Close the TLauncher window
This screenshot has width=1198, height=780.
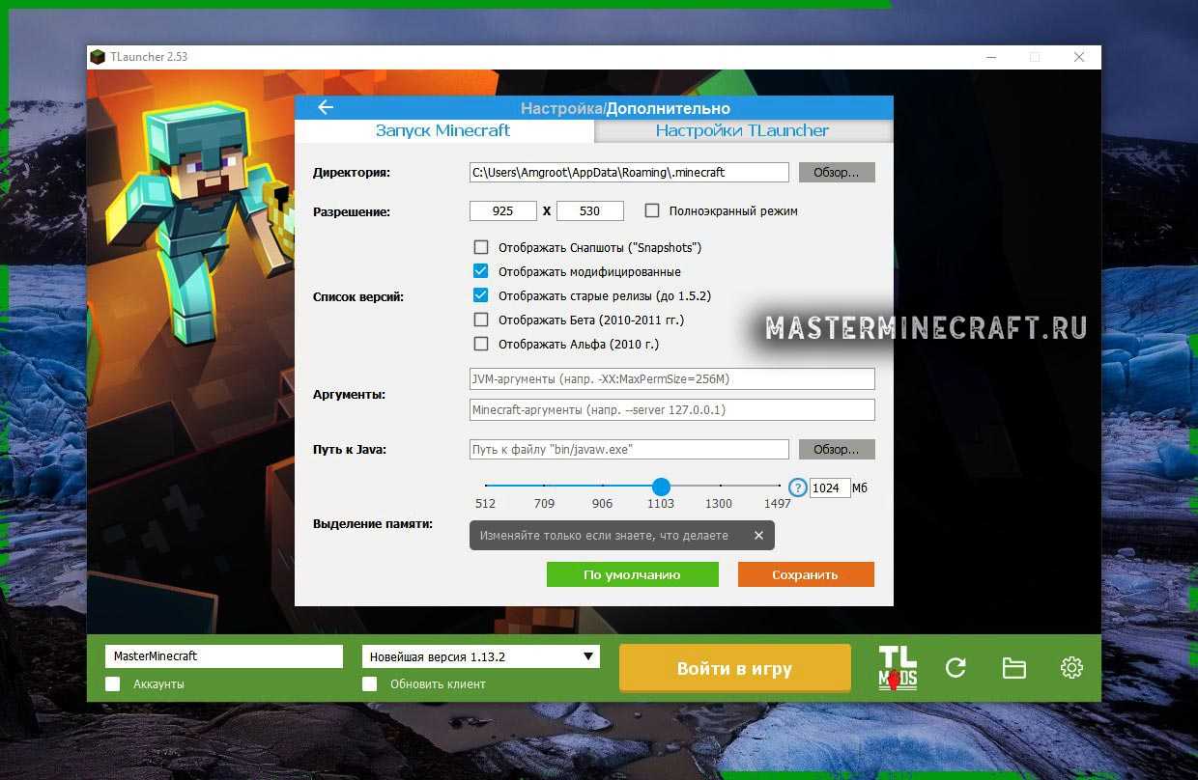point(1079,57)
